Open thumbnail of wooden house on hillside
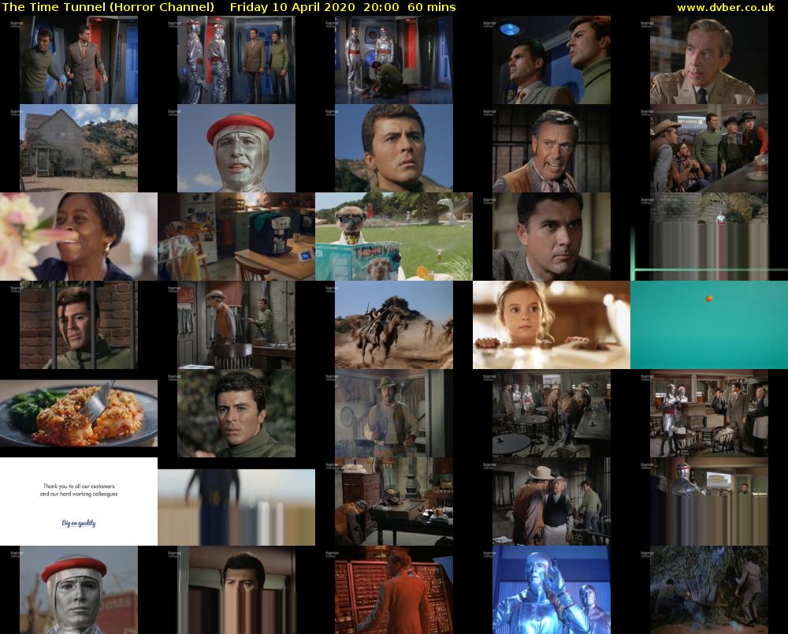788x634 pixels. click(78, 148)
